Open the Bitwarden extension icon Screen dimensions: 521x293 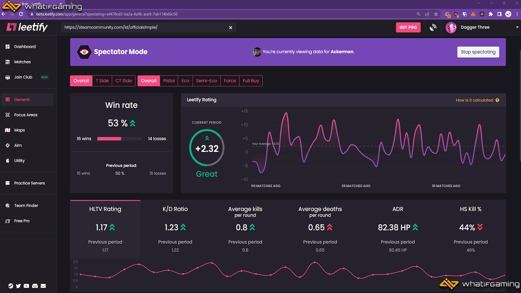(464, 14)
